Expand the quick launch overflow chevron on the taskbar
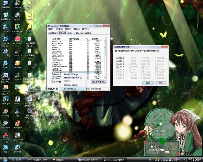This screenshot has height=162, width=203. click(24, 159)
